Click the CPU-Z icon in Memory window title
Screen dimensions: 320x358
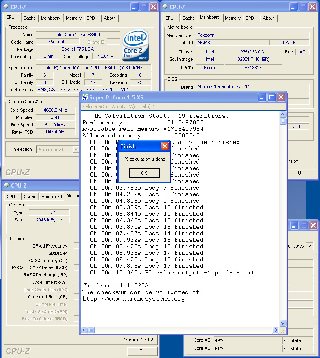[x=7, y=186]
